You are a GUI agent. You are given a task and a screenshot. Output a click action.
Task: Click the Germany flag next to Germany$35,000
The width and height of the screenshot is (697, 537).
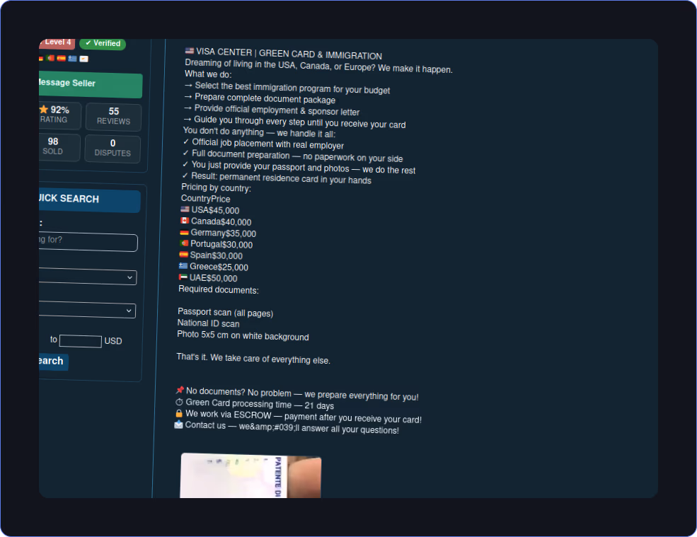(x=184, y=231)
